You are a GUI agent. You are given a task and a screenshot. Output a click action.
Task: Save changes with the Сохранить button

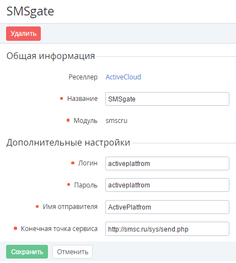[x=27, y=251]
